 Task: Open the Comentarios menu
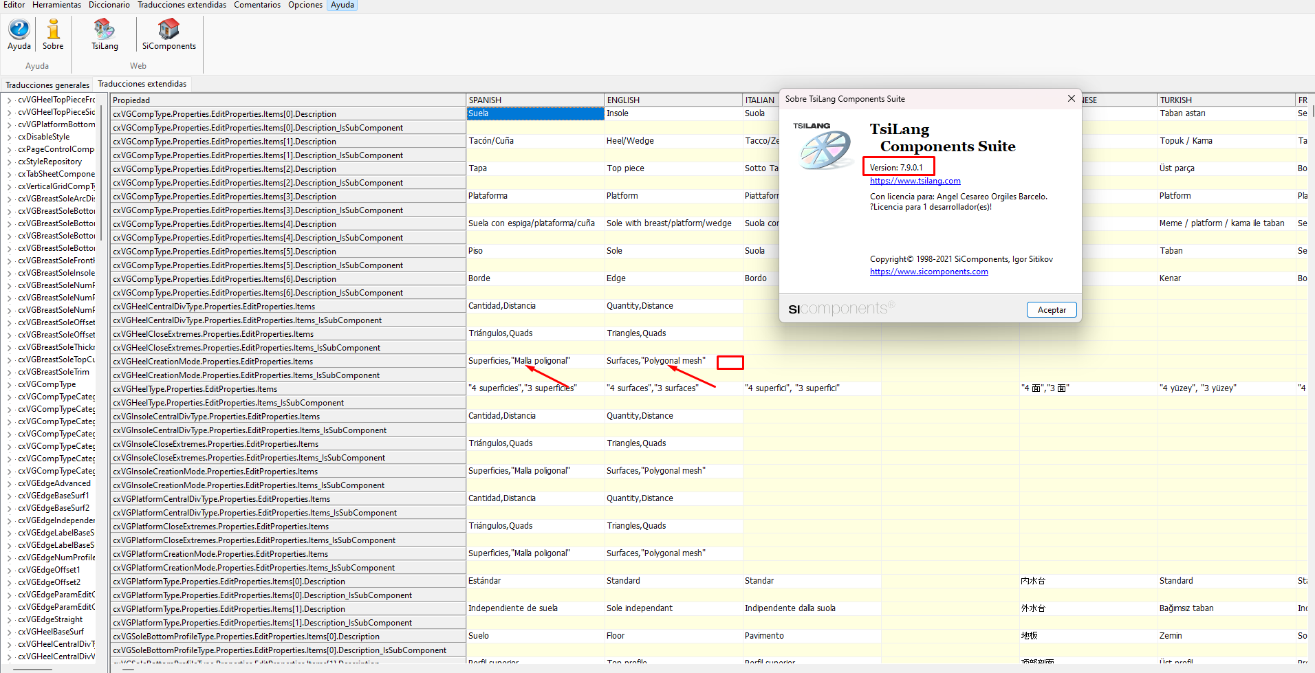point(257,5)
